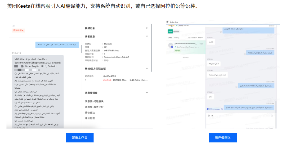Click the reply arrow icon in conversation preview
The height and width of the screenshot is (146, 286).
point(176,47)
